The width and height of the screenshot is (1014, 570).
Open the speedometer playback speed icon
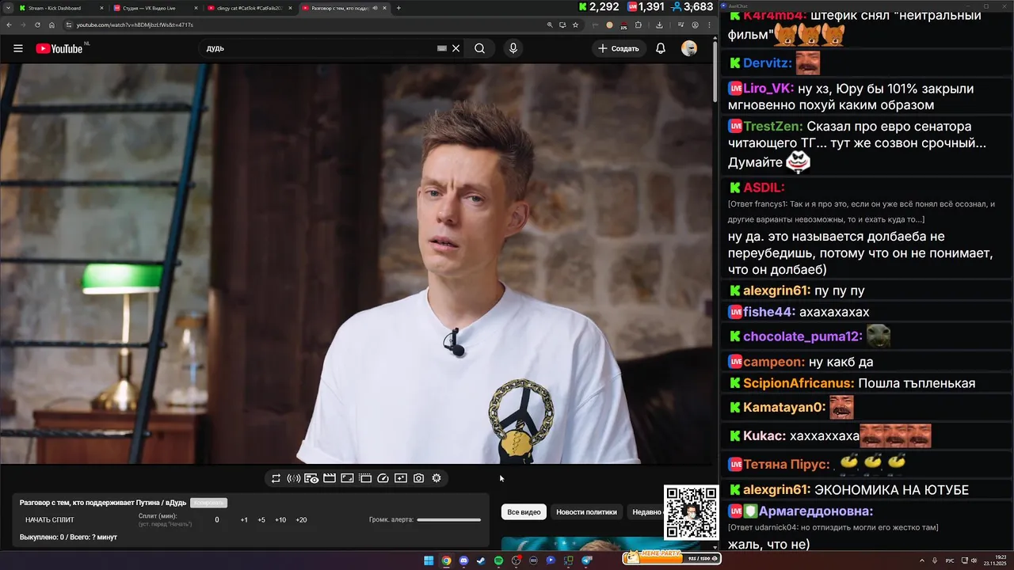point(383,478)
